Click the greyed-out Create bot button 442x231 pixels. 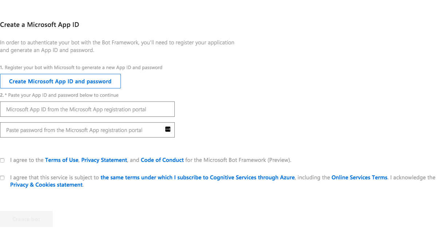(x=26, y=219)
